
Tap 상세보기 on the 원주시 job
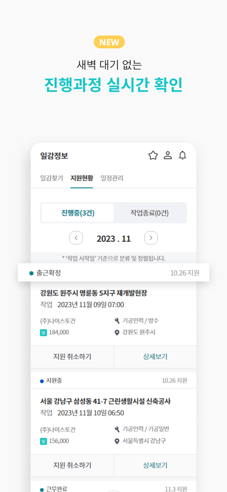point(155,357)
